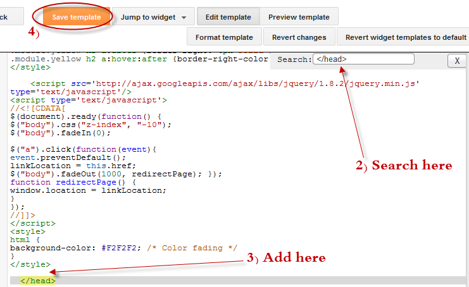This screenshot has width=469, height=287.
Task: Close the search bar with X
Action: [457, 61]
